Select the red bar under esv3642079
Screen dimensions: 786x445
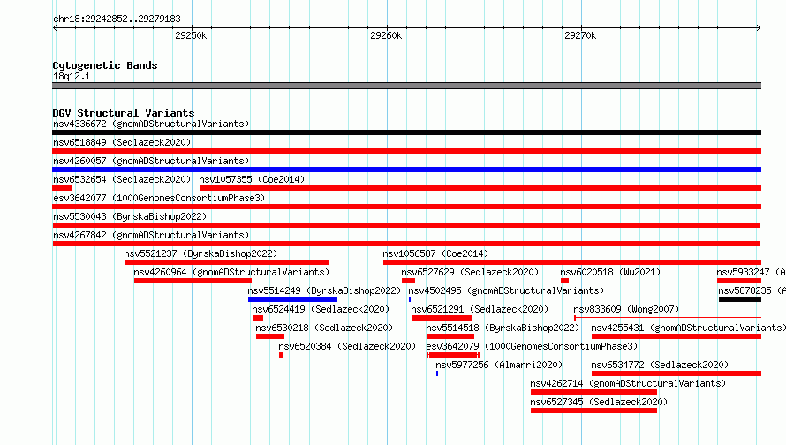[x=453, y=355]
